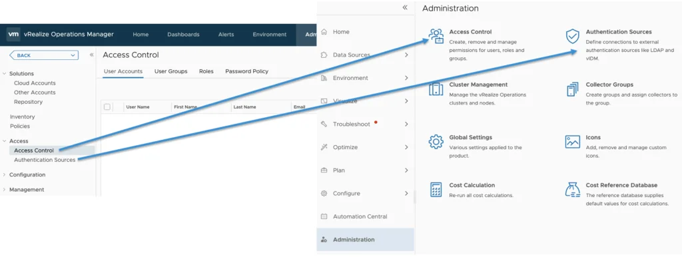682x261 pixels.
Task: Sort by the First Name column header
Action: tap(185, 107)
